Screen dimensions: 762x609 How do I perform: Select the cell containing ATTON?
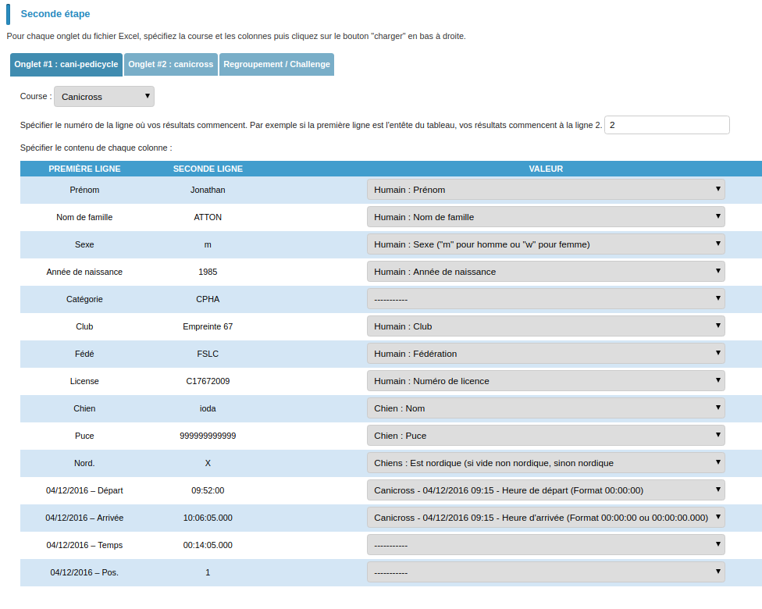pos(208,217)
